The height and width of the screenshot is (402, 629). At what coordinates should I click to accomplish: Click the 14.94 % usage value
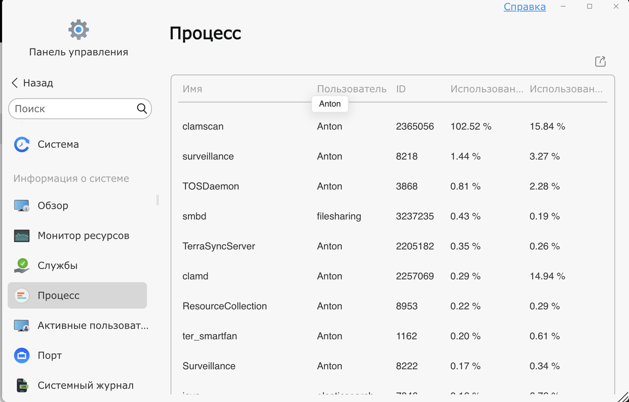pos(548,276)
